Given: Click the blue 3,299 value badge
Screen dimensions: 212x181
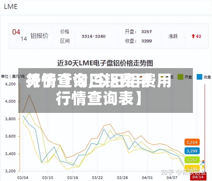Looking at the screenshot, I should [x=192, y=151].
